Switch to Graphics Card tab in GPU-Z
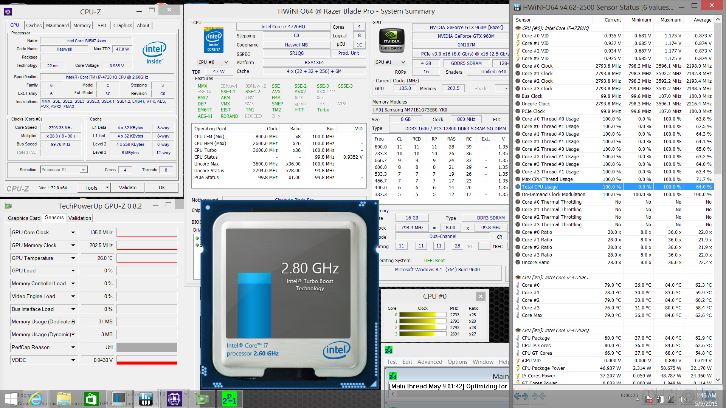The height and width of the screenshot is (408, 726). coord(24,218)
